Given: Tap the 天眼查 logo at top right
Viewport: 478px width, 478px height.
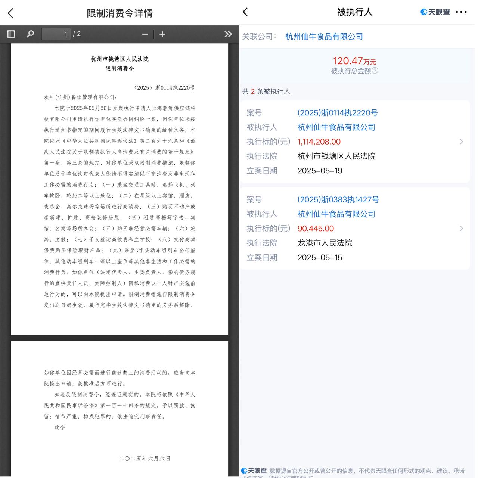Looking at the screenshot, I should (435, 12).
